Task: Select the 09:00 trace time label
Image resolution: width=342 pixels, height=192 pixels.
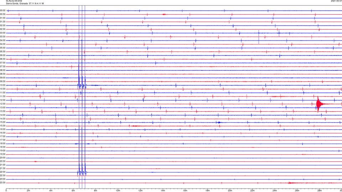Action: pos(3,78)
